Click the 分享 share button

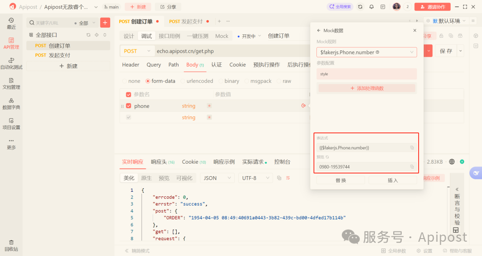click(168, 7)
